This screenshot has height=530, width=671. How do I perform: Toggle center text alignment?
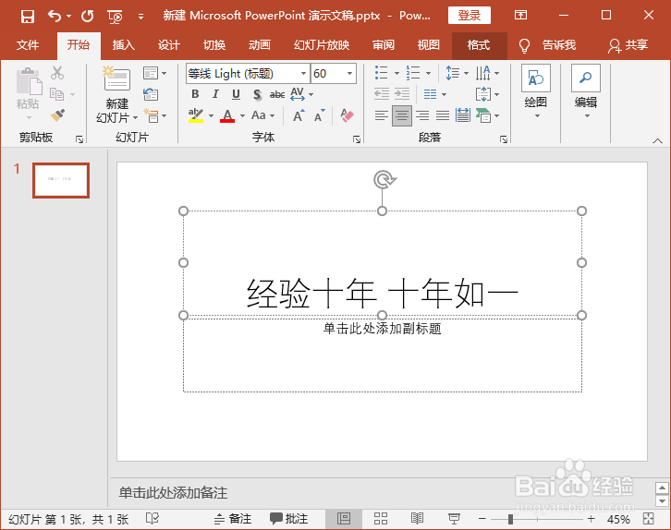(x=402, y=115)
